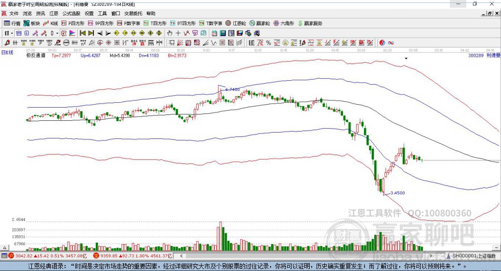Open the P四方形 square tool

[x=73, y=23]
